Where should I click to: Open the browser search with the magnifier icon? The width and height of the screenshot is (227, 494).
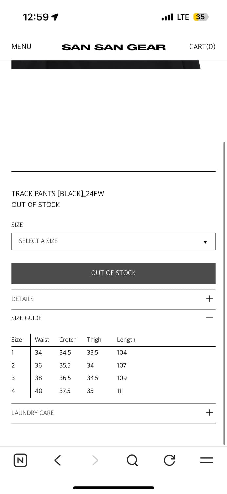point(132,460)
